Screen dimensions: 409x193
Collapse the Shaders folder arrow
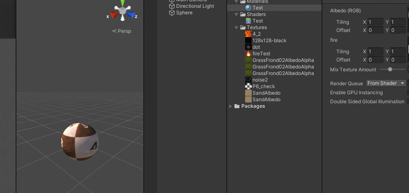(236, 14)
